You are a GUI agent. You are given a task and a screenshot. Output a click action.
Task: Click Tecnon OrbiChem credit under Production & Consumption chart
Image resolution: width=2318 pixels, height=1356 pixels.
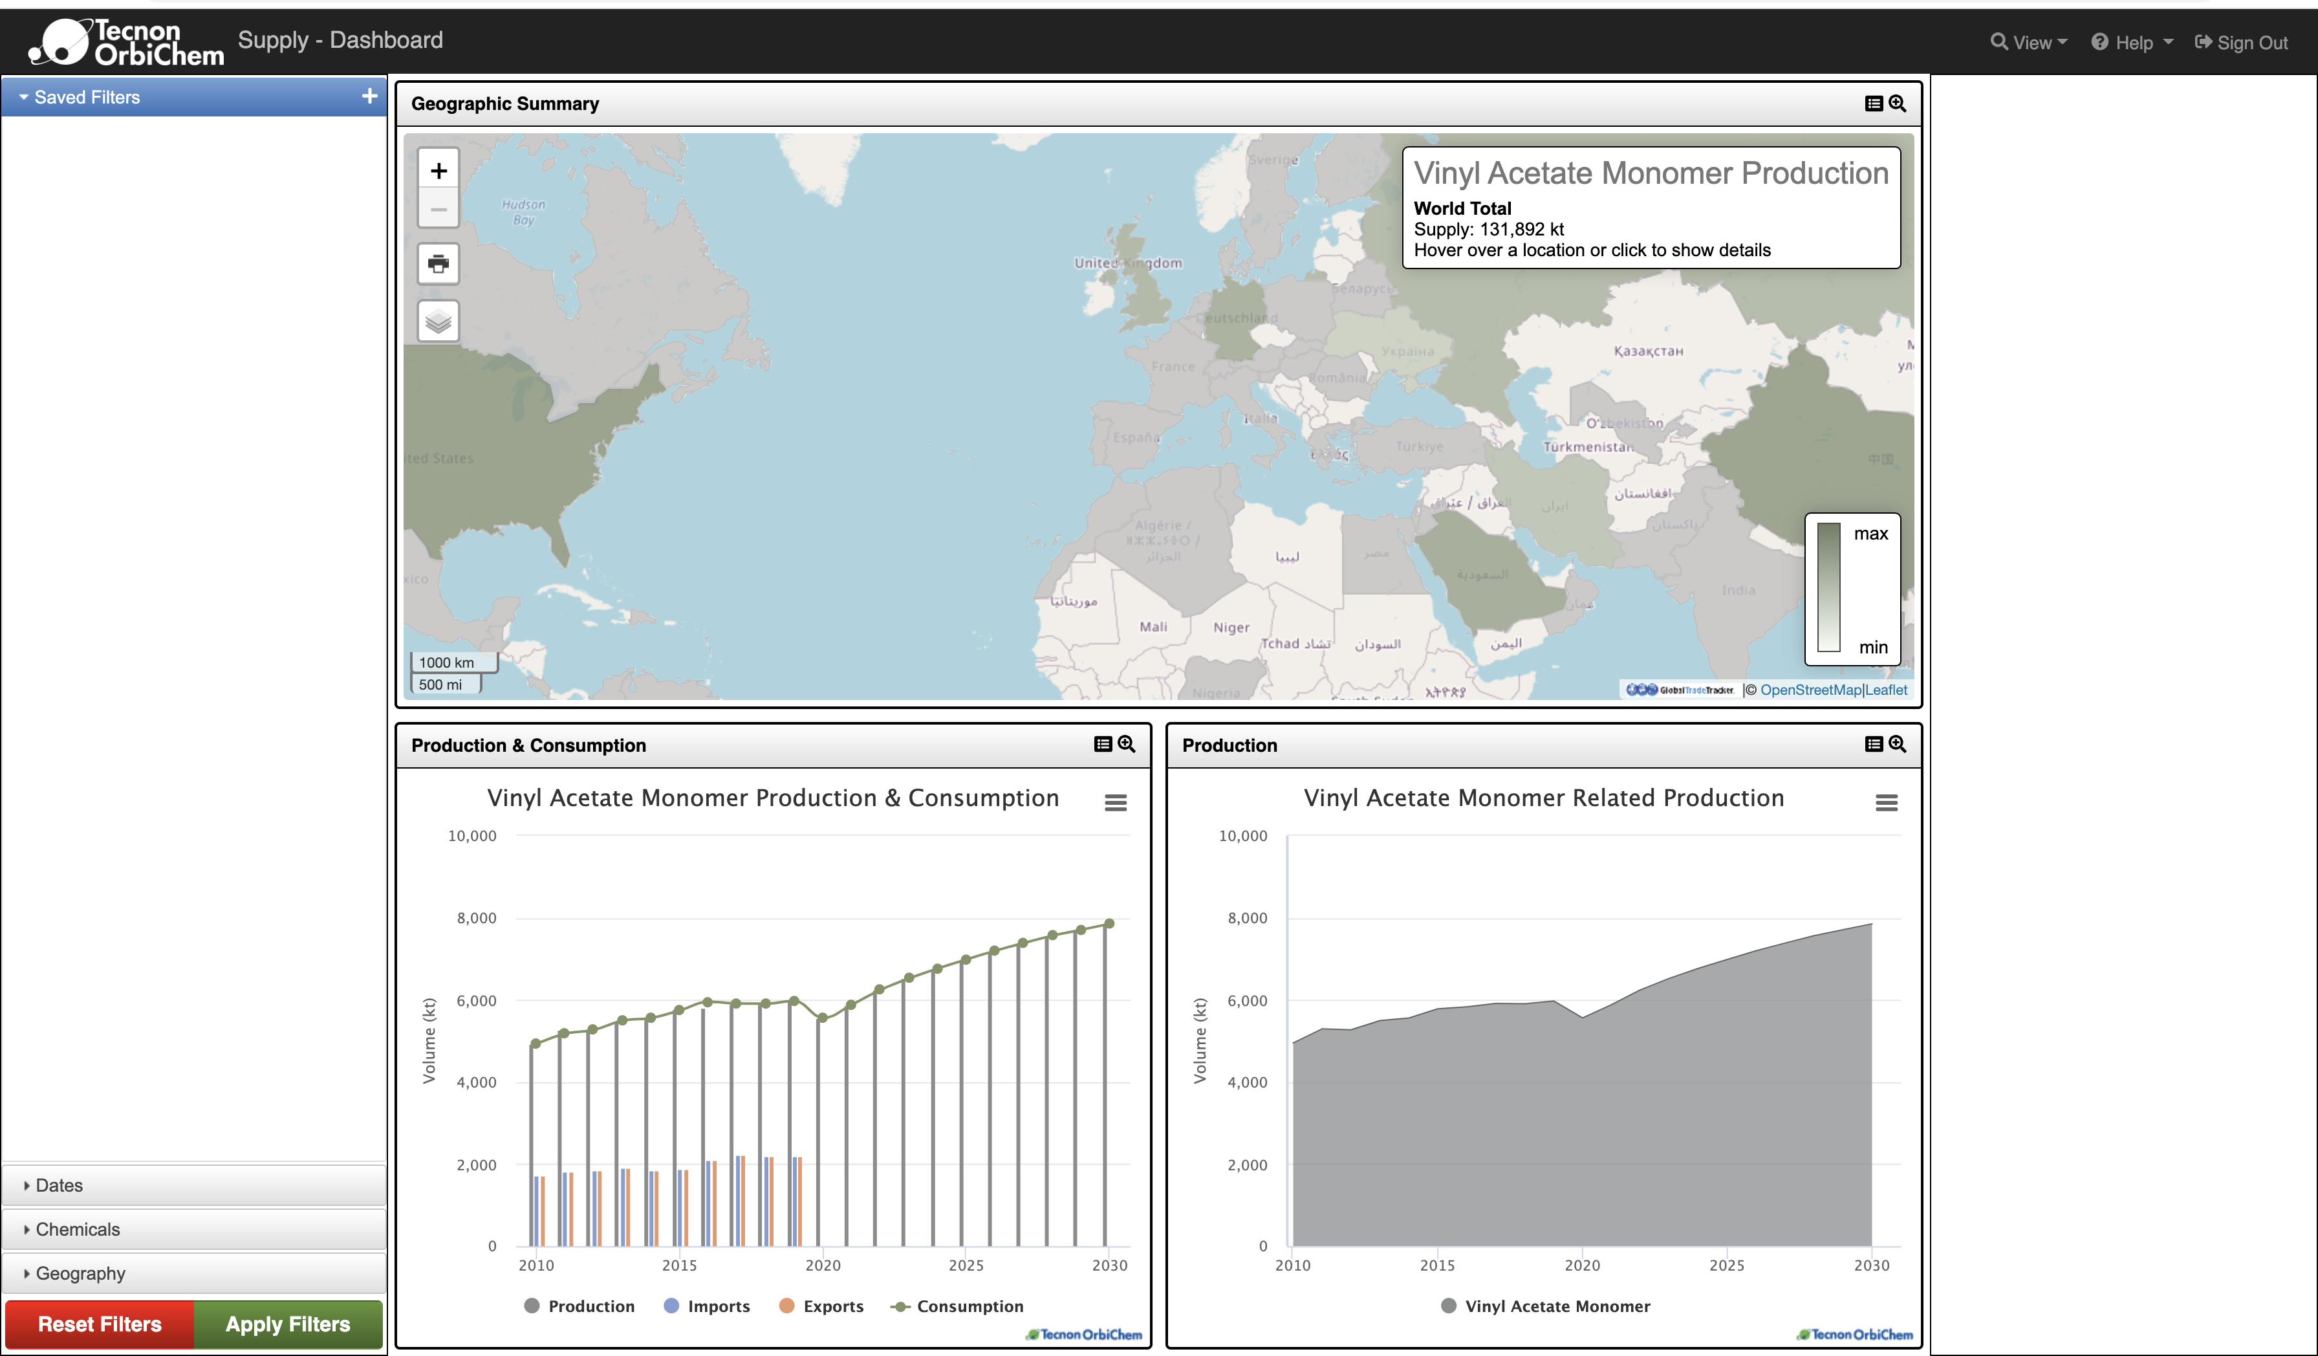click(x=1085, y=1335)
